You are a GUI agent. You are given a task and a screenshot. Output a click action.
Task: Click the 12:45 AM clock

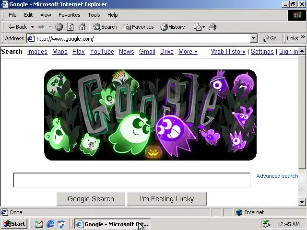pyautogui.click(x=288, y=224)
